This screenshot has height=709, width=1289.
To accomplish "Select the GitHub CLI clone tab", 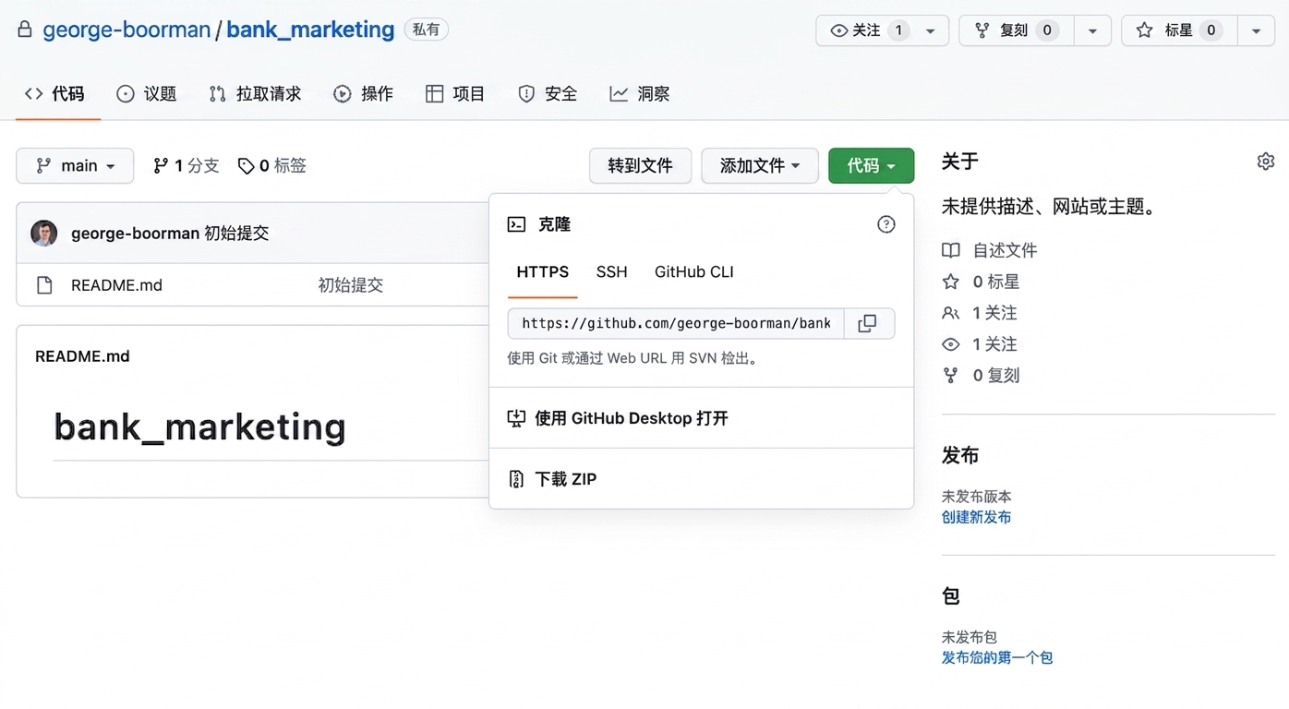I will pos(694,271).
